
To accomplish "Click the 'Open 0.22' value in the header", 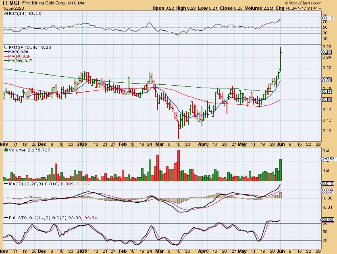I will pos(163,8).
